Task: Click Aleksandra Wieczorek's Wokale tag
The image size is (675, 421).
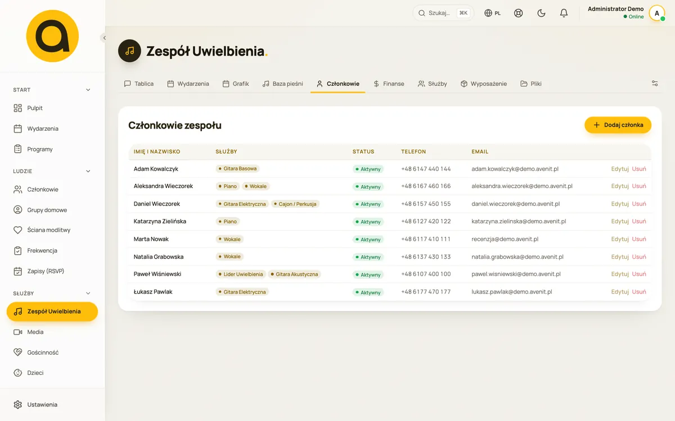Action: click(x=255, y=186)
